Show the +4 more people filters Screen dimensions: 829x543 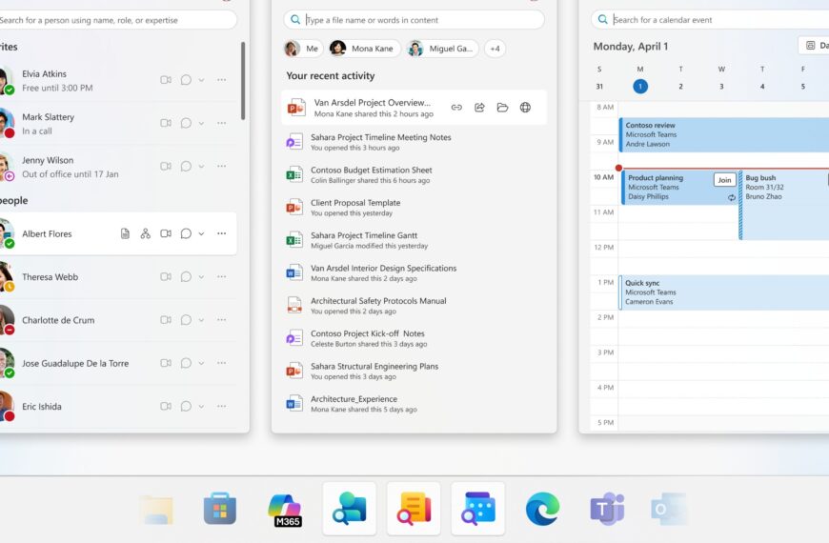click(495, 49)
